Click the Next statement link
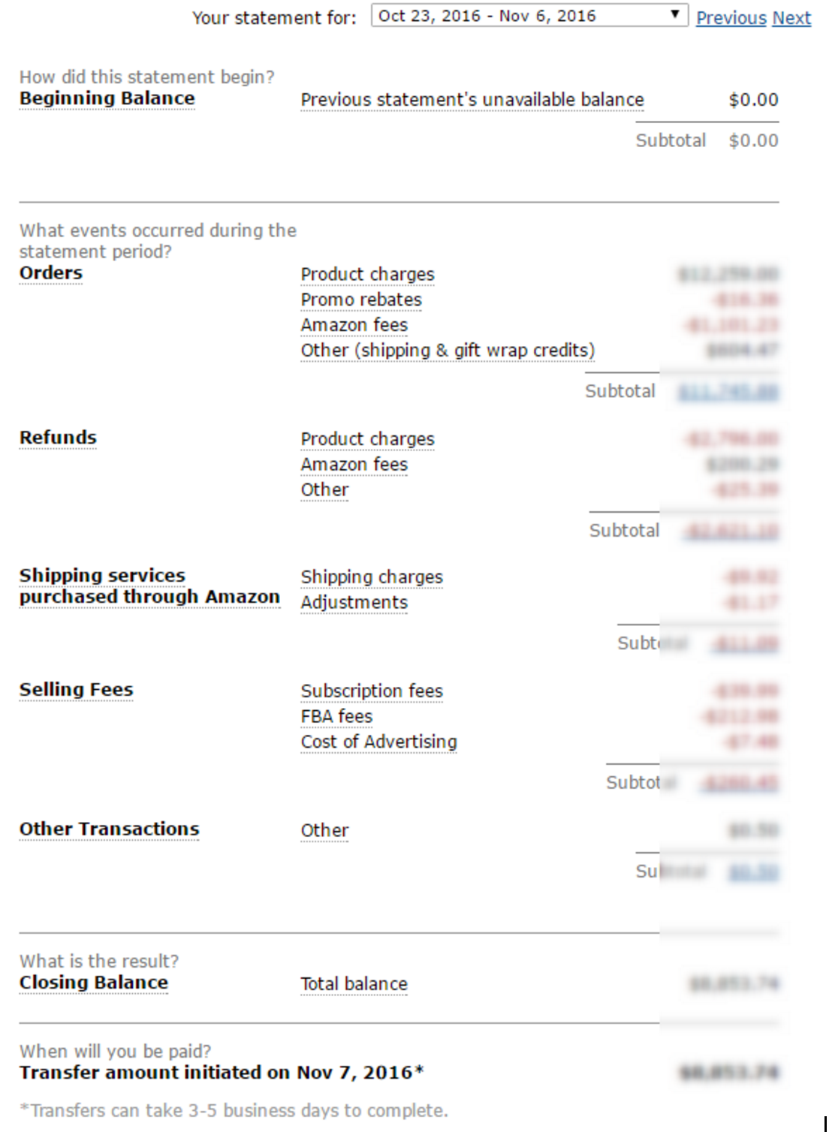This screenshot has width=829, height=1132. [x=791, y=18]
